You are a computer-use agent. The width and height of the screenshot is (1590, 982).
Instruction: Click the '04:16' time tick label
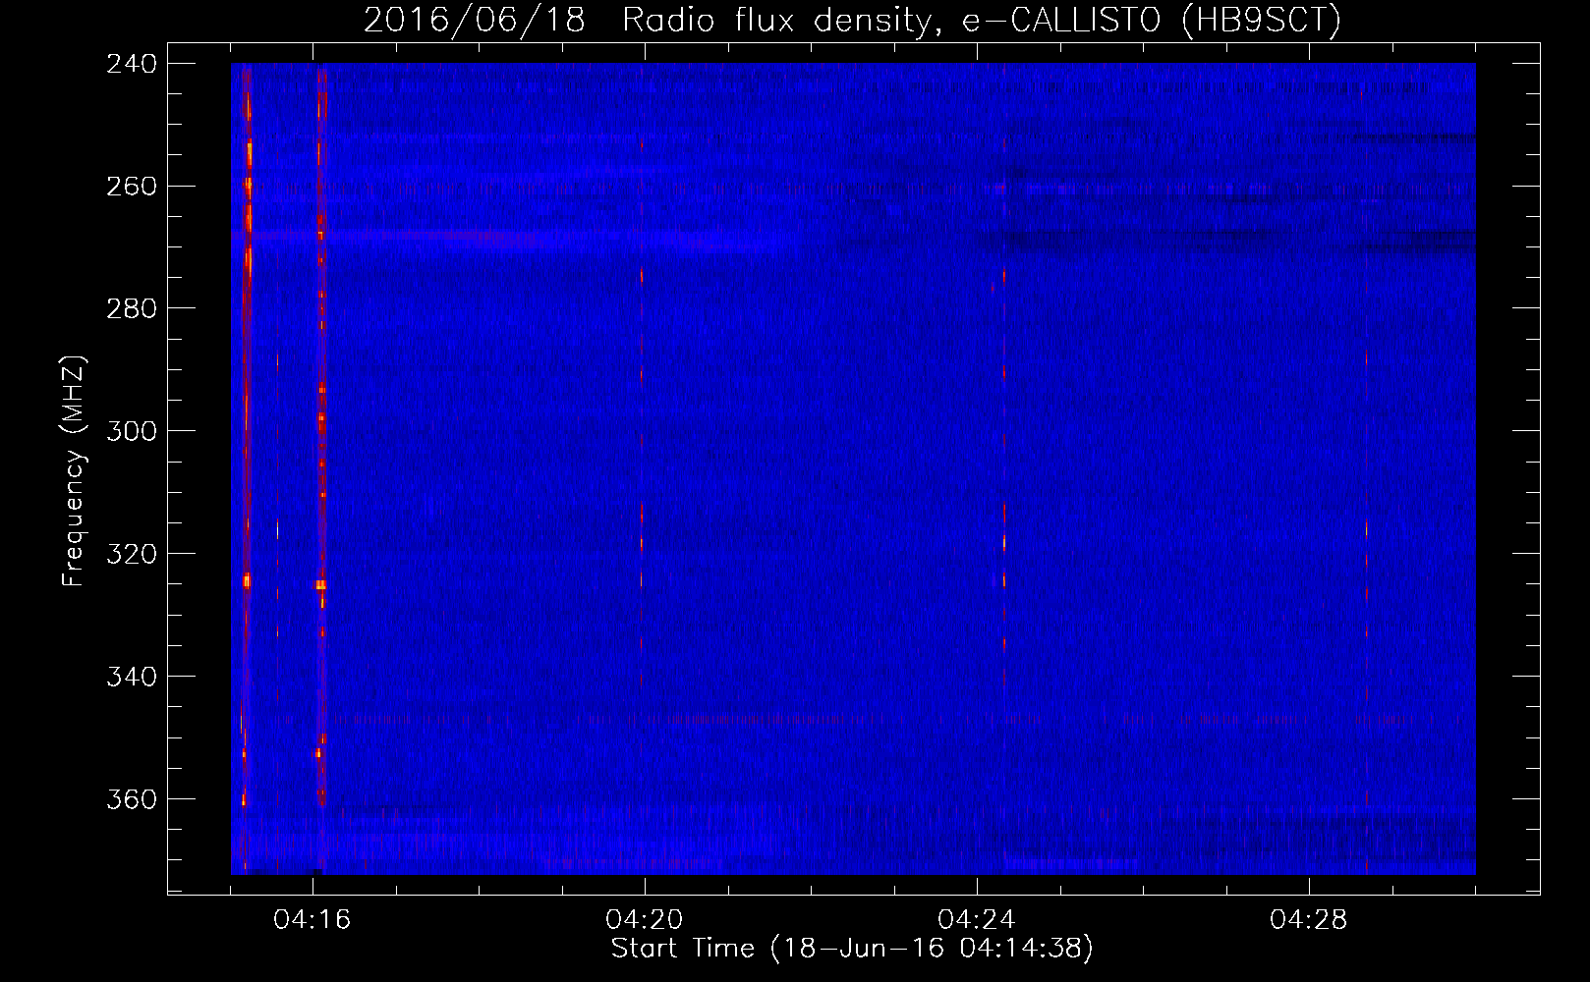tap(312, 920)
